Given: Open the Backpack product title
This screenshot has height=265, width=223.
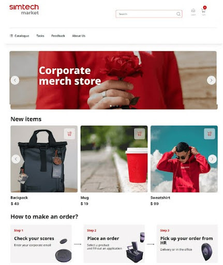Looking at the screenshot, I should coord(19,198).
